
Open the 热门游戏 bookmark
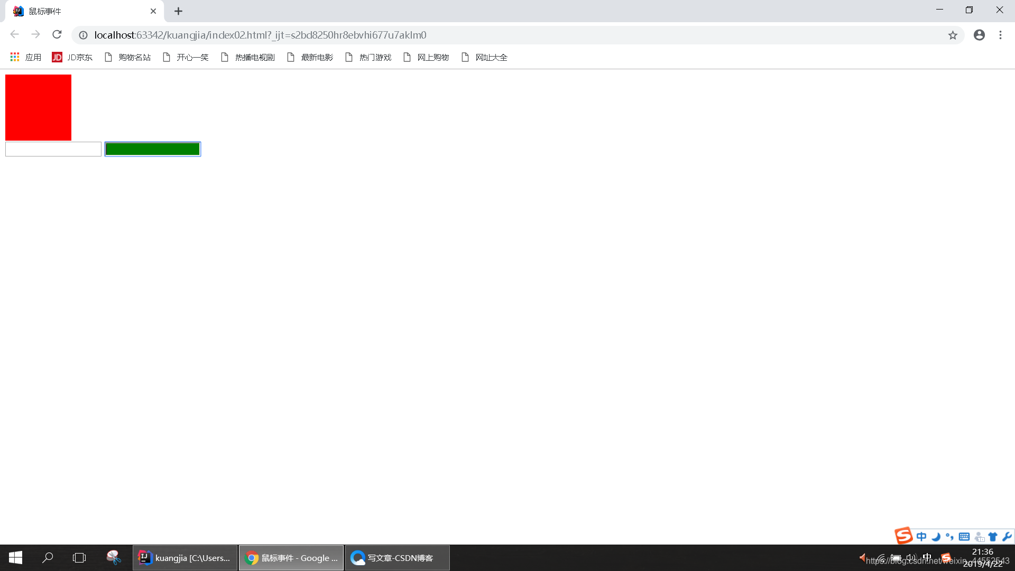[x=368, y=57]
